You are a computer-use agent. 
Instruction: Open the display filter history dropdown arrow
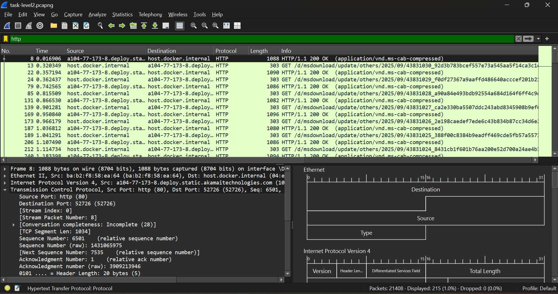pos(538,39)
